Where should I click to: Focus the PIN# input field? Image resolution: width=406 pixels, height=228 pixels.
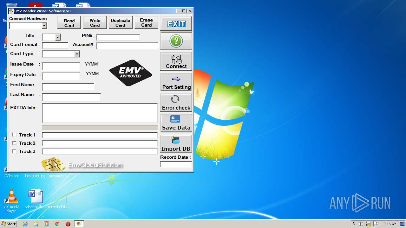pyautogui.click(x=118, y=37)
